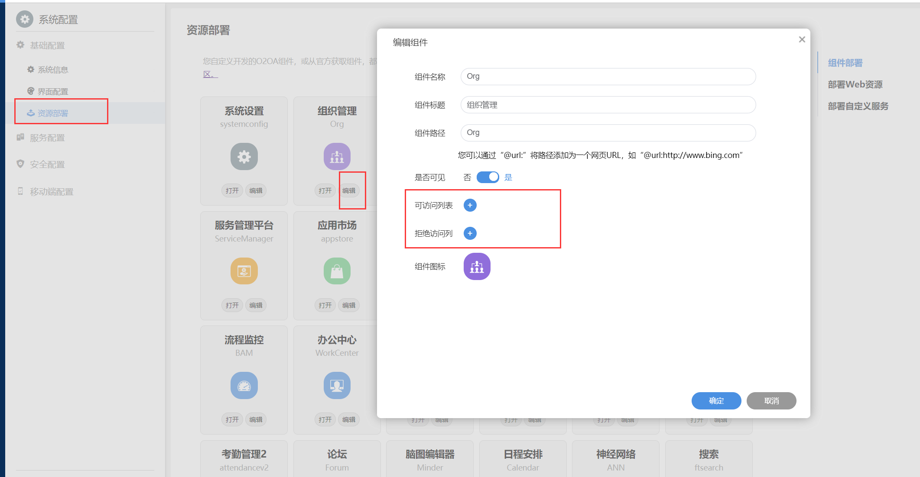920x477 pixels.
Task: Add entry to allowed access list
Action: pyautogui.click(x=470, y=205)
